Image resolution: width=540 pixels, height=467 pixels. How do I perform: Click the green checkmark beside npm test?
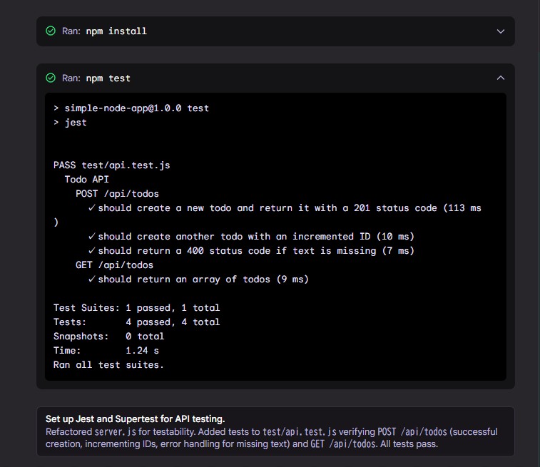(51, 78)
